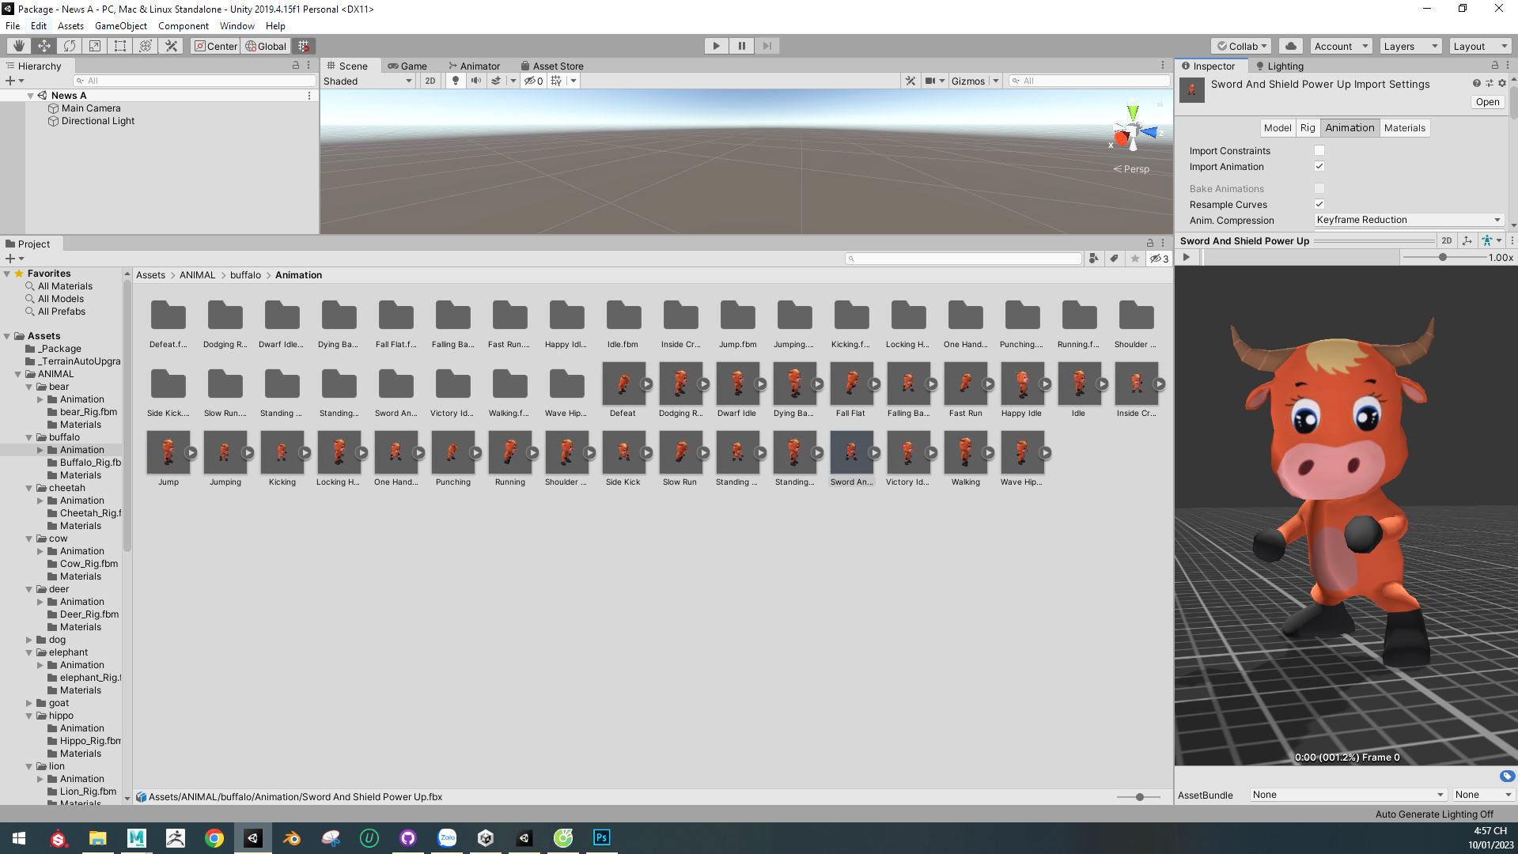Toggle scene grid visibility icon
The height and width of the screenshot is (854, 1518).
pos(557,81)
